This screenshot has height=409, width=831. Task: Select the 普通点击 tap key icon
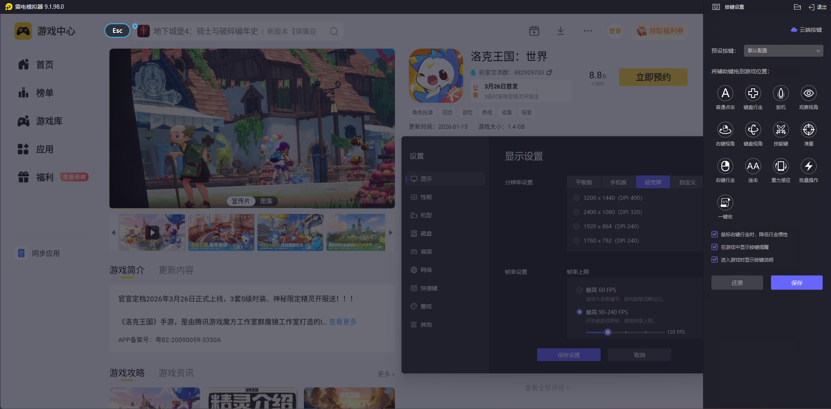pos(725,94)
